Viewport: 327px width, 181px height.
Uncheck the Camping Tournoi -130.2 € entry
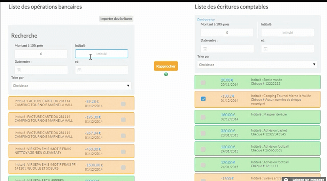[x=203, y=99]
